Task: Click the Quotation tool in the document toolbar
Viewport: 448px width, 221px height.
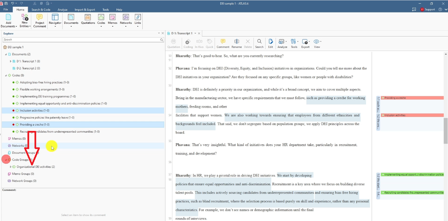Action: click(x=173, y=43)
